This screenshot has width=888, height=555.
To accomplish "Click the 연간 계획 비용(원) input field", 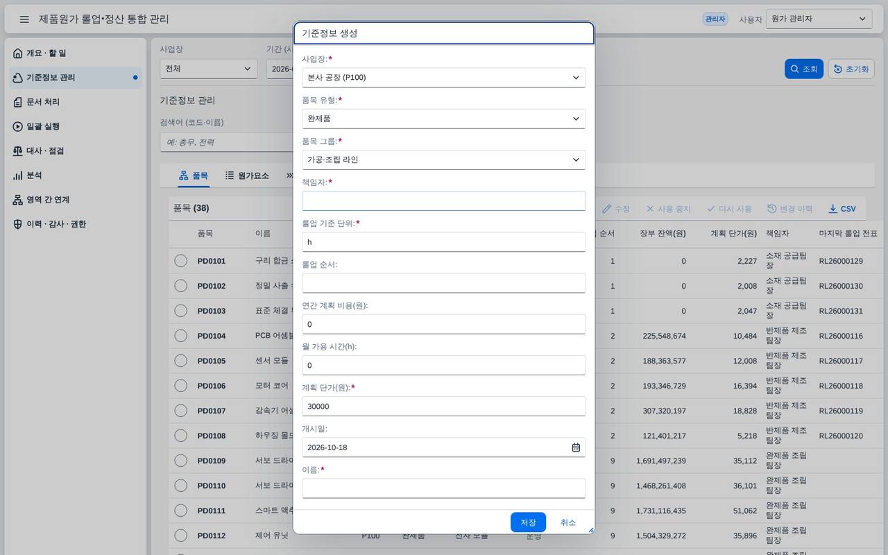I will [444, 324].
